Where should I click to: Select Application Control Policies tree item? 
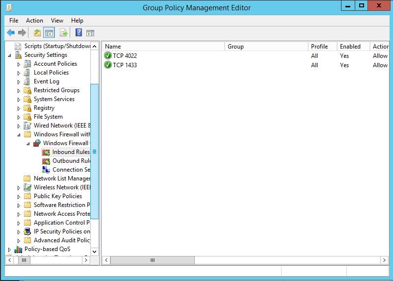[x=62, y=223]
